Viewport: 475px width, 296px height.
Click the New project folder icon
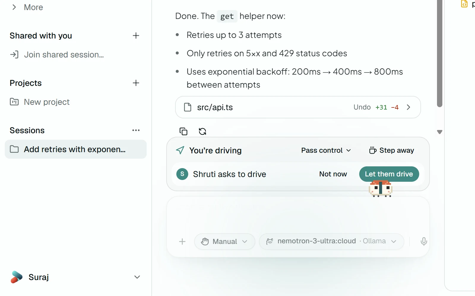[x=14, y=102]
